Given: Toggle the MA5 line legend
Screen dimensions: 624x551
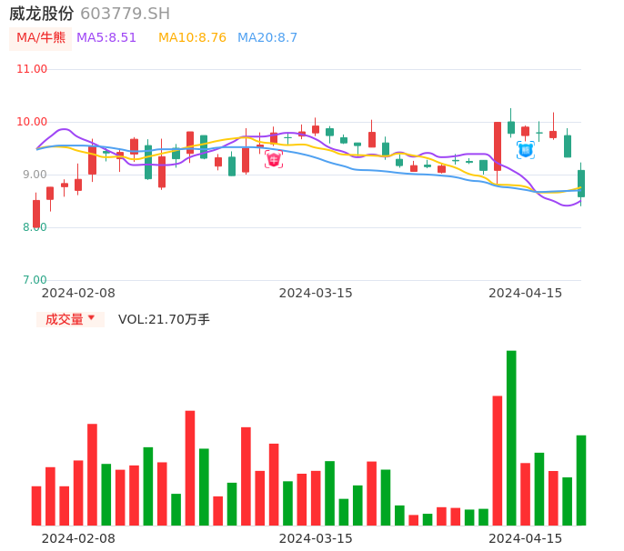Looking at the screenshot, I should click(106, 38).
